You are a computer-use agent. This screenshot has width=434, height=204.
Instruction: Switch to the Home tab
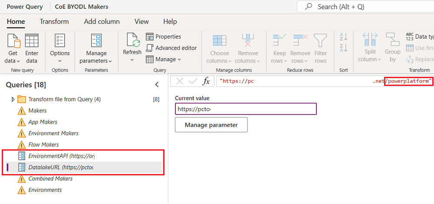tap(16, 22)
